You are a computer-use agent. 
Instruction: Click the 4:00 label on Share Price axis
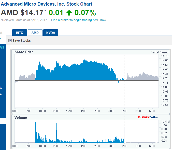124,111
